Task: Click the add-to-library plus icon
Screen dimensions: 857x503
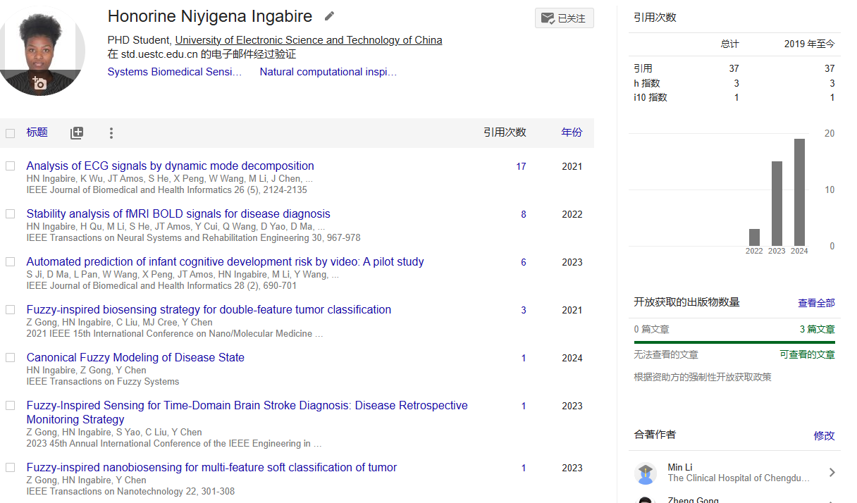Action: click(77, 133)
